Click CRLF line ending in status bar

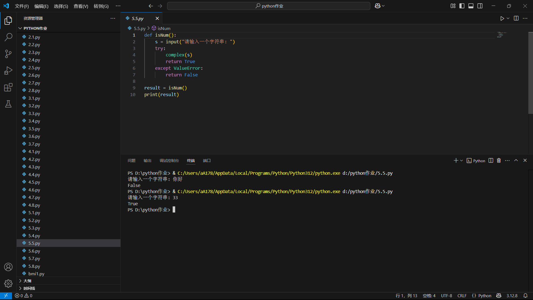tap(462, 296)
